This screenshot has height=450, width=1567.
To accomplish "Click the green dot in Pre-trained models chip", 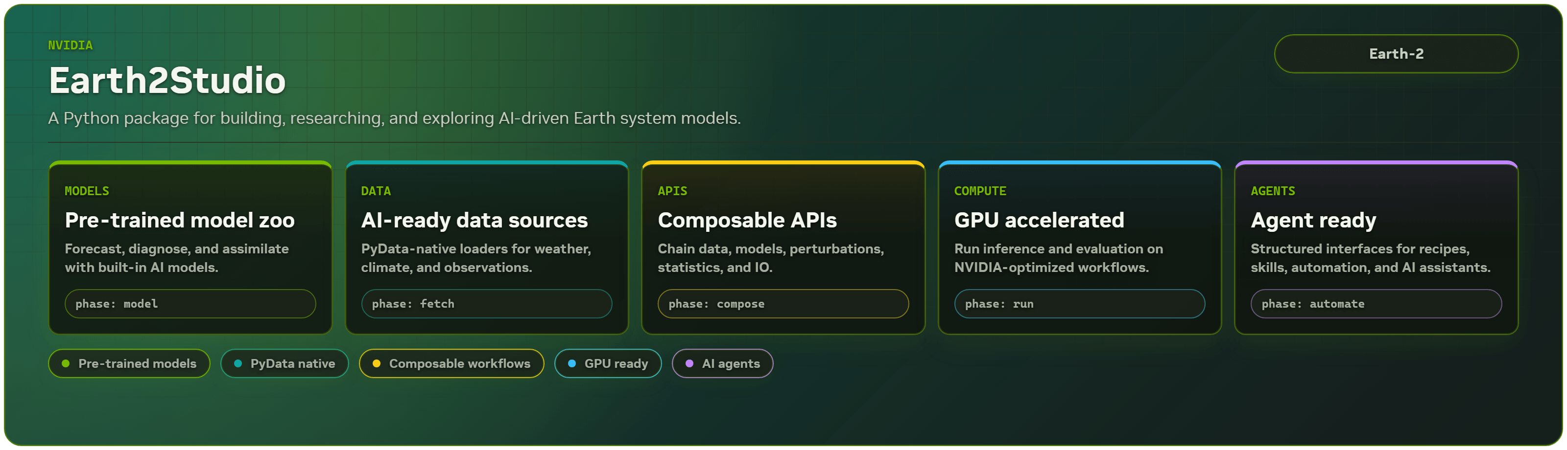I will pyautogui.click(x=66, y=363).
